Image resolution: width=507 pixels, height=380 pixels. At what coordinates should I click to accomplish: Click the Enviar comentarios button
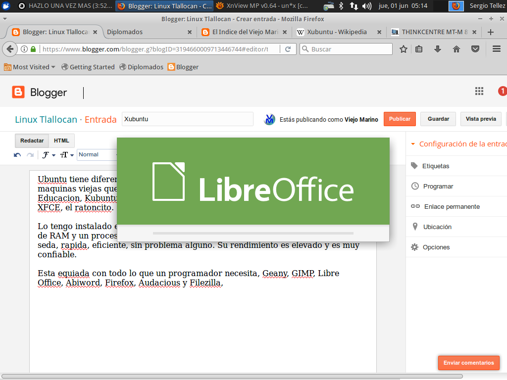[468, 363]
